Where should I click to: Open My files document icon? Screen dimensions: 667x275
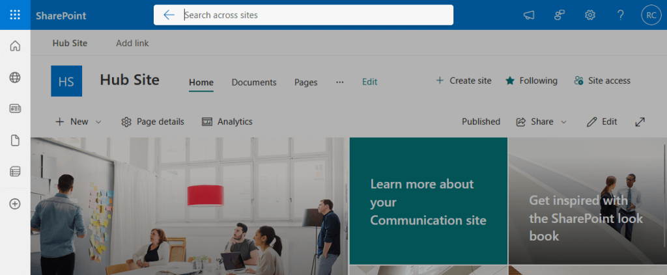pyautogui.click(x=15, y=140)
